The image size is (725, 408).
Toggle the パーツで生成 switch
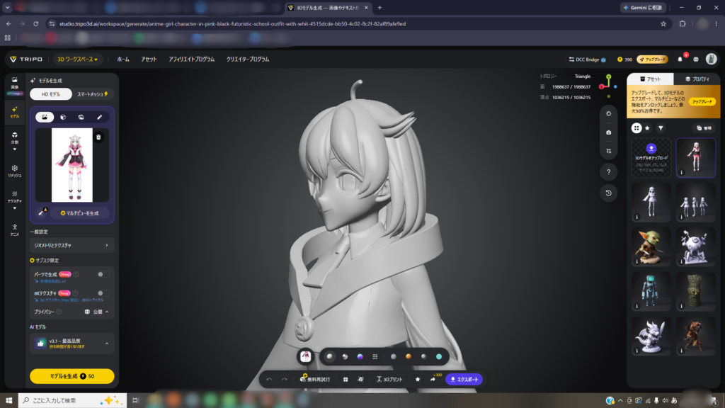tap(103, 274)
